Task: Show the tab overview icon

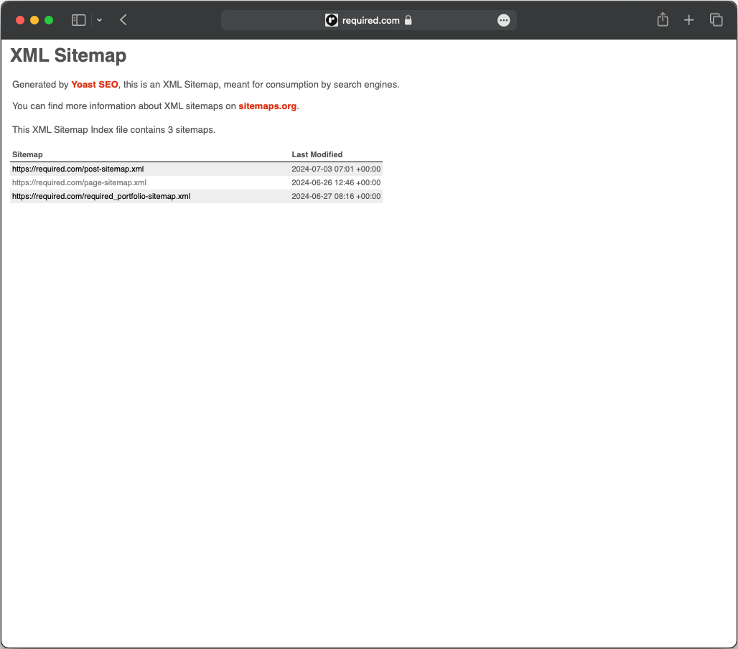Action: tap(715, 19)
